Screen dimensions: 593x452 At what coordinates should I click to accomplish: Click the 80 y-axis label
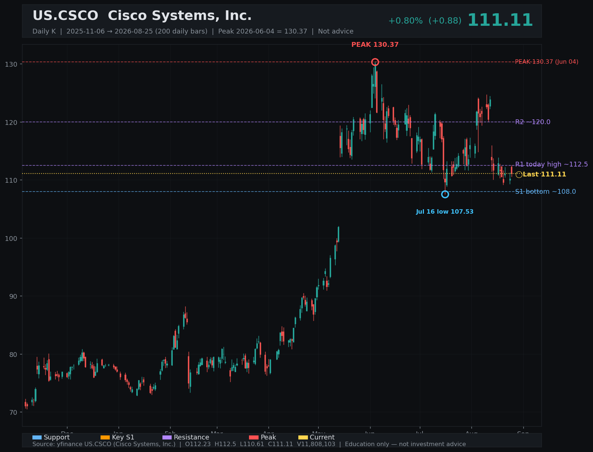click(x=14, y=354)
